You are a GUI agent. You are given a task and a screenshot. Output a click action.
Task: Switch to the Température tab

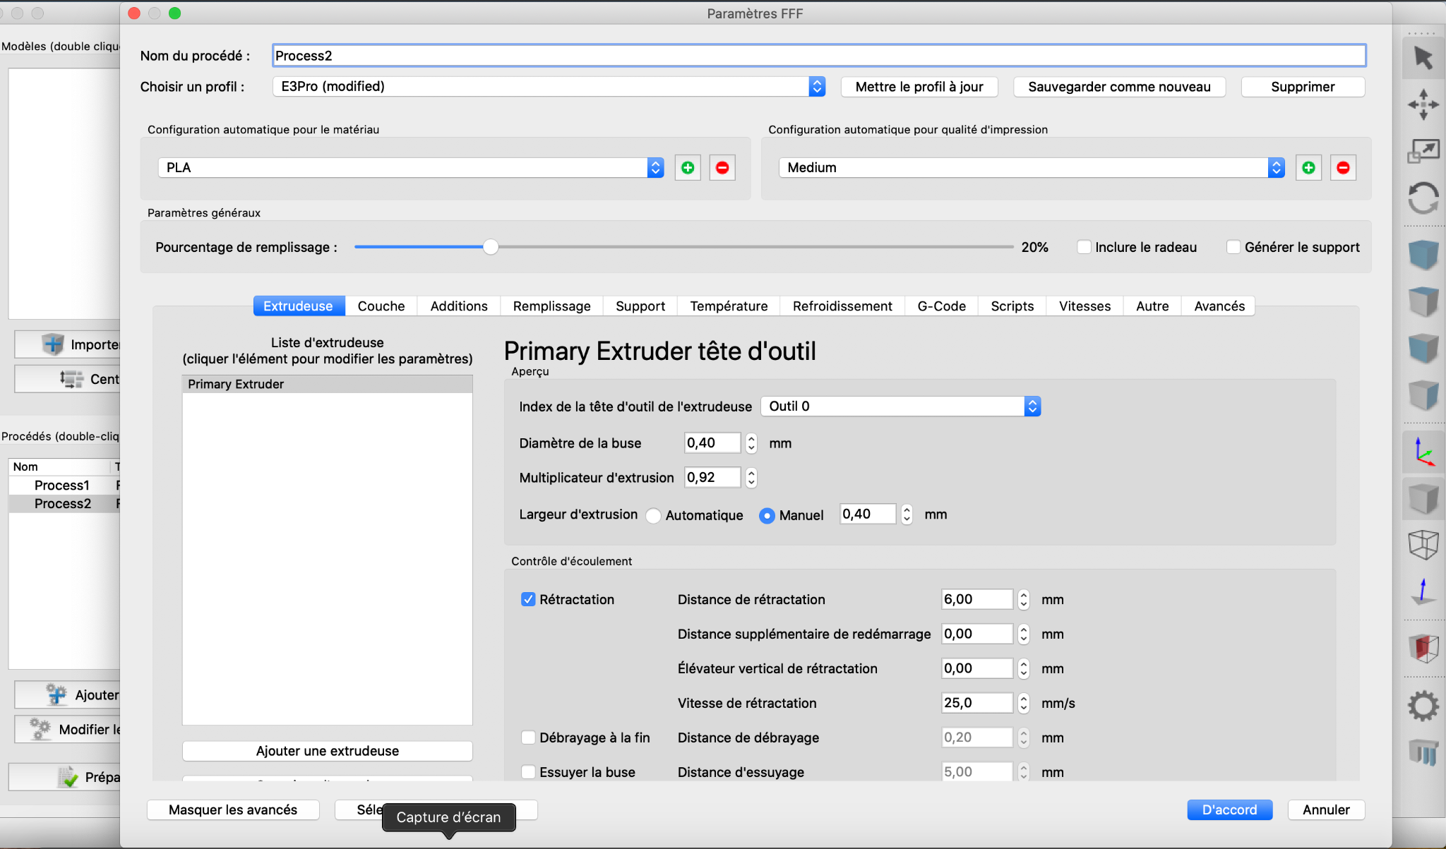[x=729, y=306]
